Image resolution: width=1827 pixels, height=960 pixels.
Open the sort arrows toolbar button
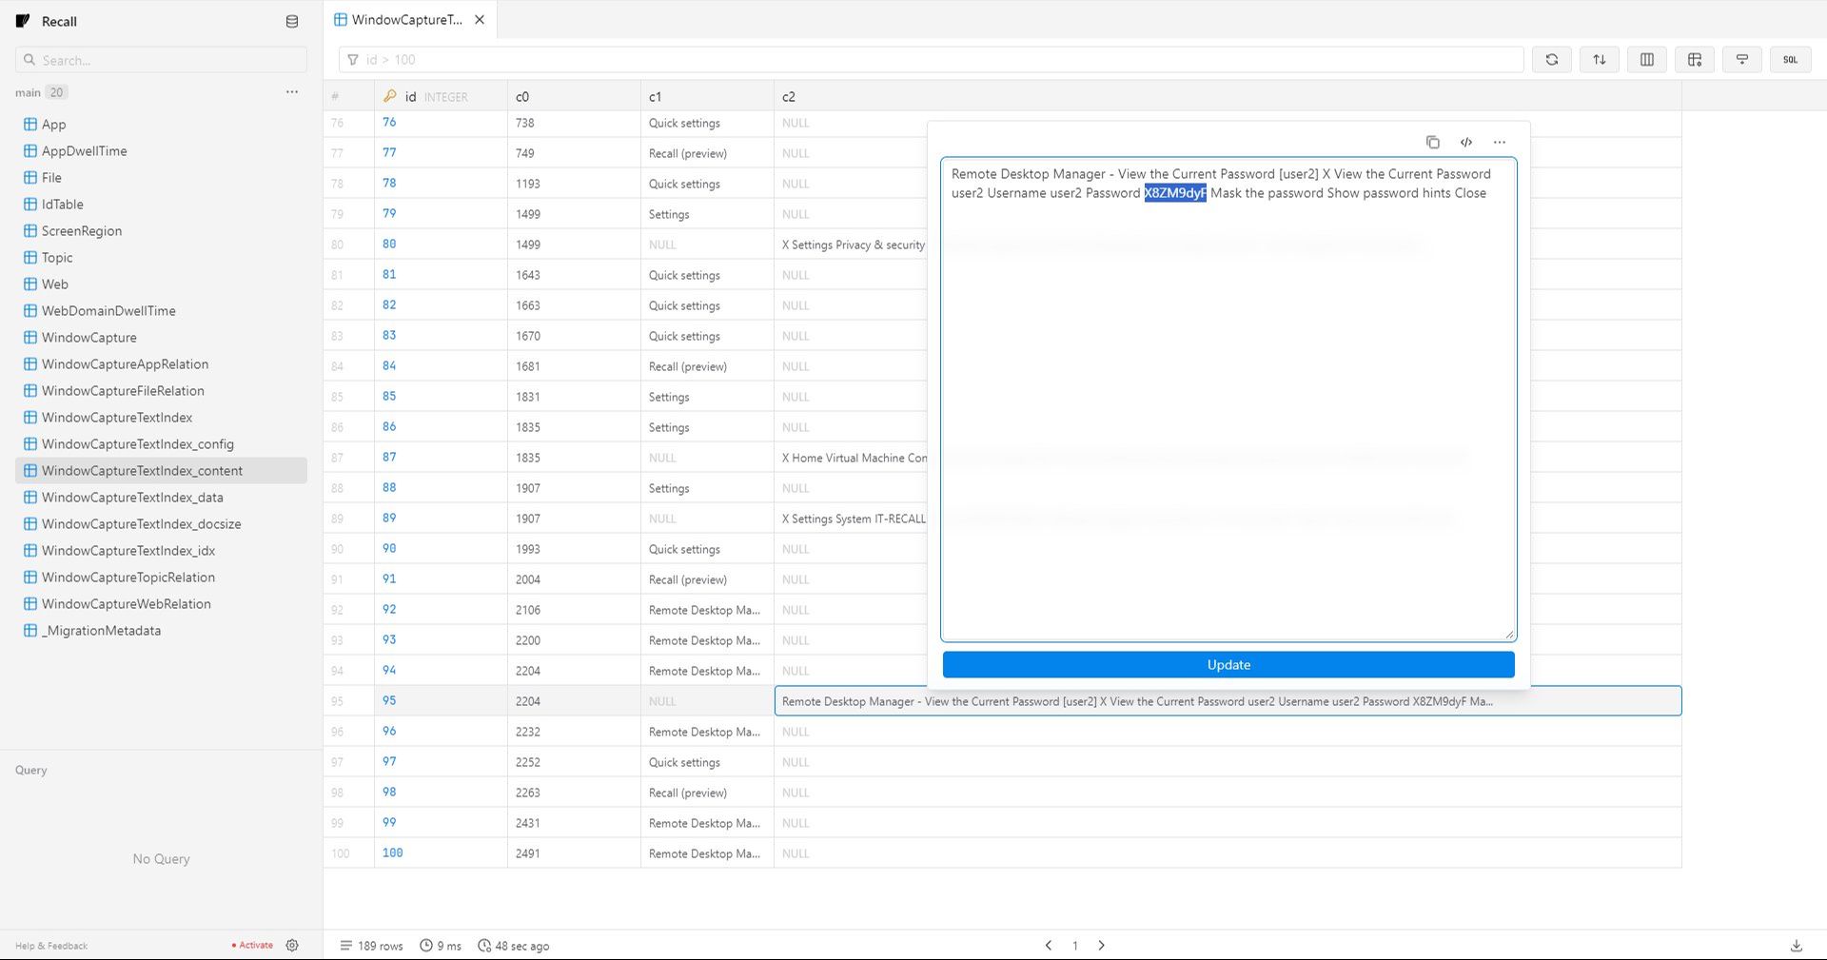click(x=1599, y=60)
